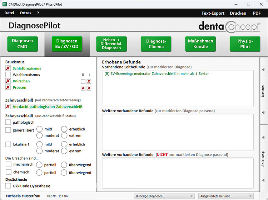Choose partiell for chemisch

tap(39, 173)
